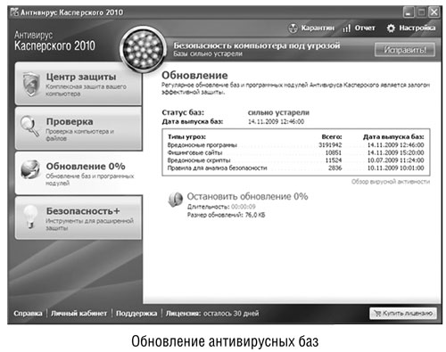
Task: Click the сильно устарели status value
Action: coord(278,112)
